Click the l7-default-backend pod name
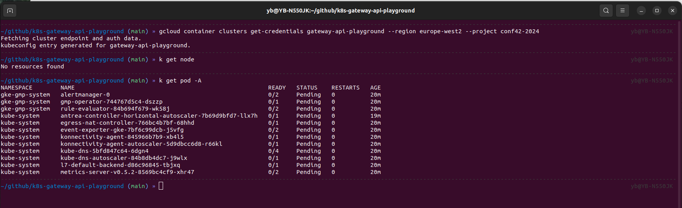682x208 pixels. click(120, 165)
